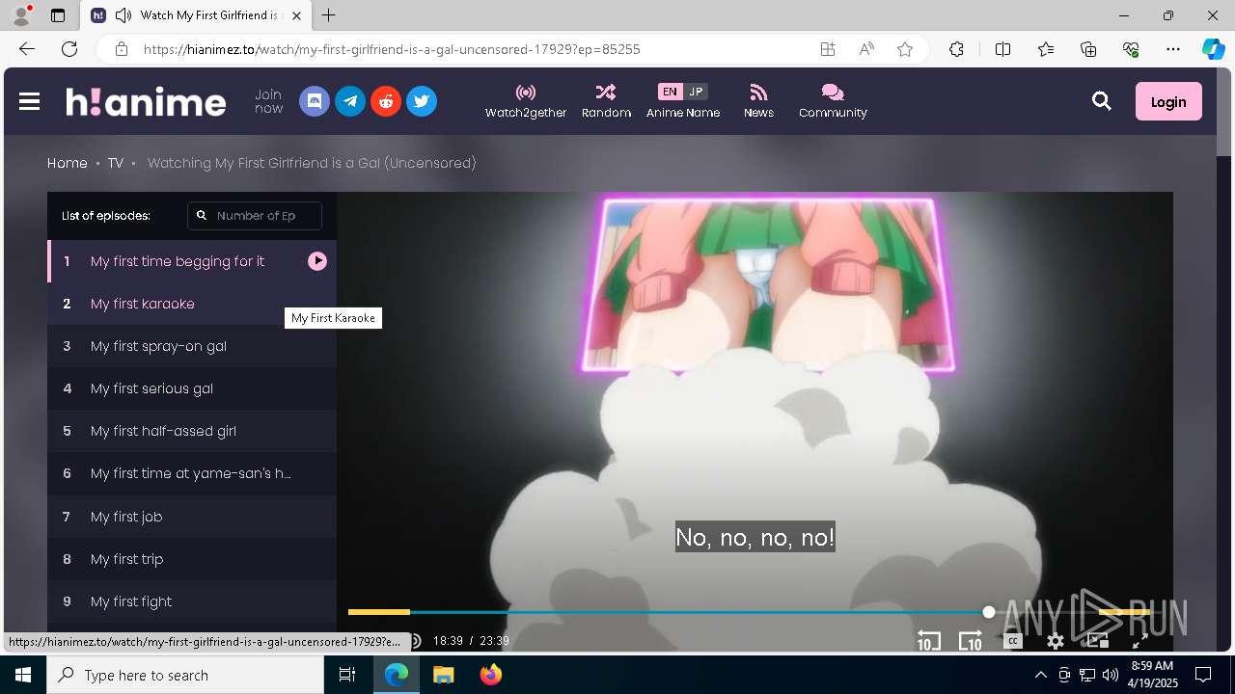Open new browser tab
This screenshot has width=1235, height=694.
pos(329,15)
